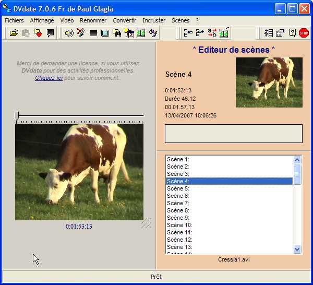Open the Convertir menu
The image size is (313, 285).
[x=124, y=20]
